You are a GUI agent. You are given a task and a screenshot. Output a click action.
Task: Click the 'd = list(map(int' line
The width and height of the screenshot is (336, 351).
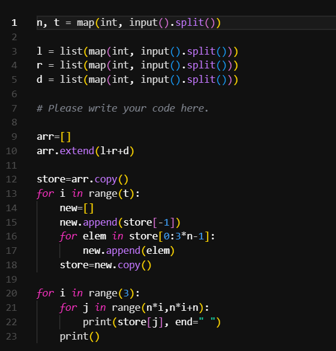137,80
